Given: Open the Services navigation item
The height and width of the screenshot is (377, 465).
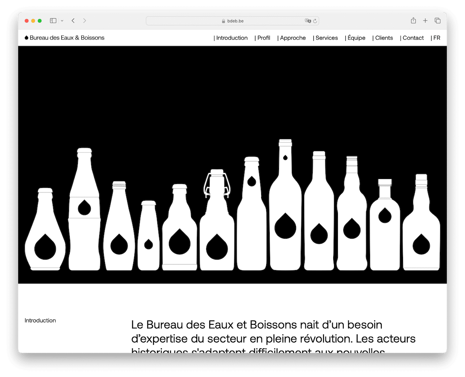Looking at the screenshot, I should (327, 38).
